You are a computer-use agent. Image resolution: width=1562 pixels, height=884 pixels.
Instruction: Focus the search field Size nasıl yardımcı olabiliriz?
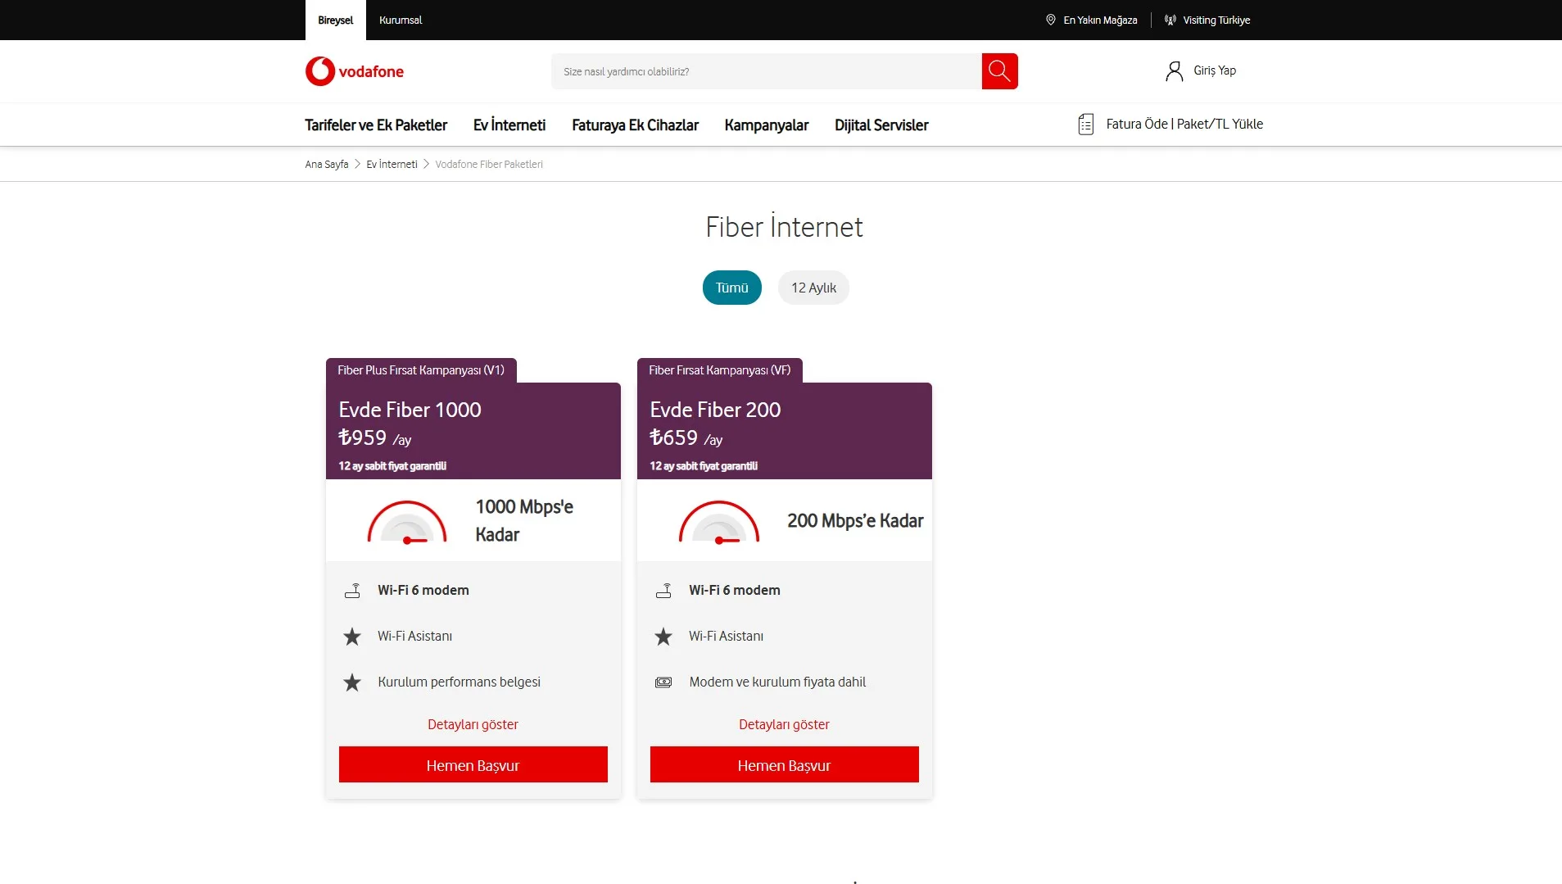(x=767, y=71)
